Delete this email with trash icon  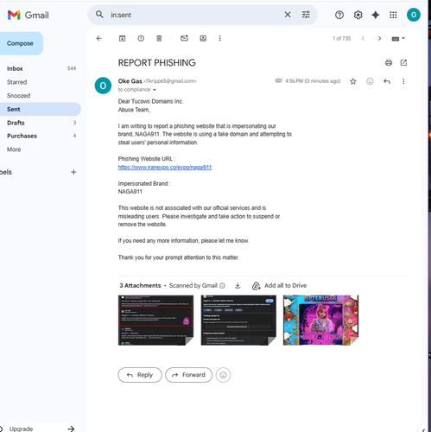pyautogui.click(x=159, y=38)
